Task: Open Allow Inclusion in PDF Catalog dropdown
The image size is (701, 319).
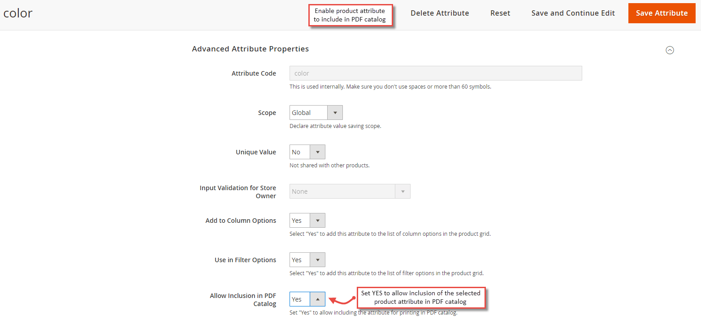Action: click(x=307, y=299)
